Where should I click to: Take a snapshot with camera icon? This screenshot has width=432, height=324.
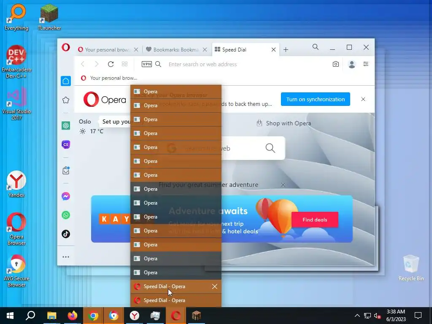click(335, 64)
